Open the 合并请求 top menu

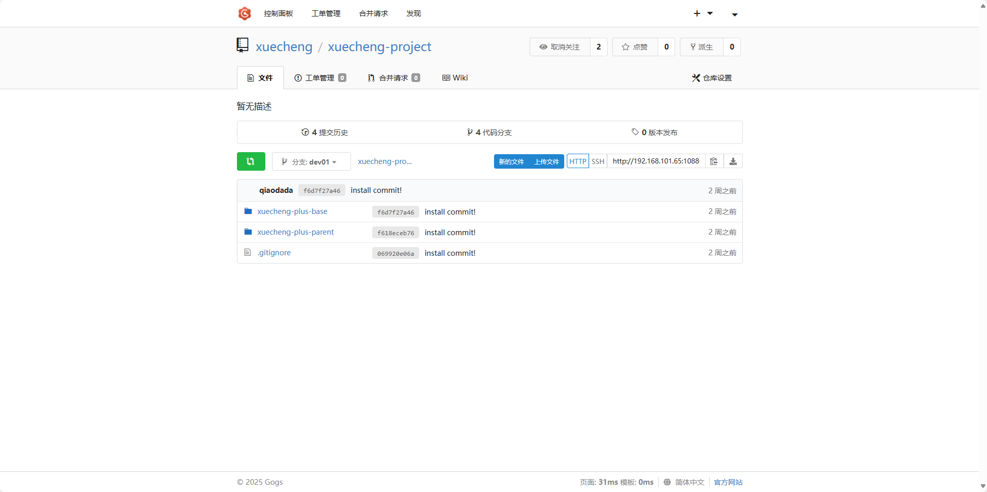(373, 13)
